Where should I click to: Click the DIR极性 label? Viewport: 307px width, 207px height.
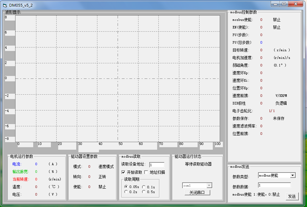pos(239,103)
